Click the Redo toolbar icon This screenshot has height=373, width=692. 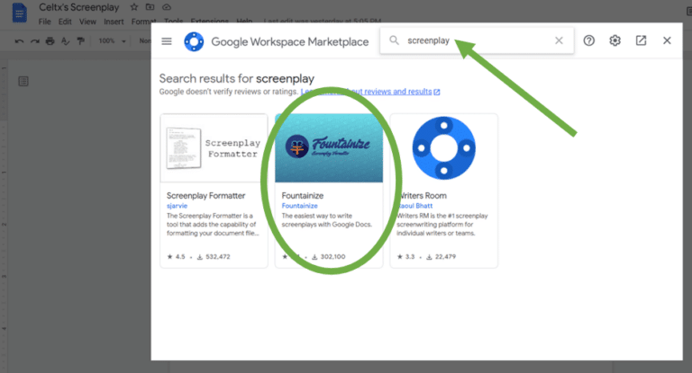tap(35, 41)
